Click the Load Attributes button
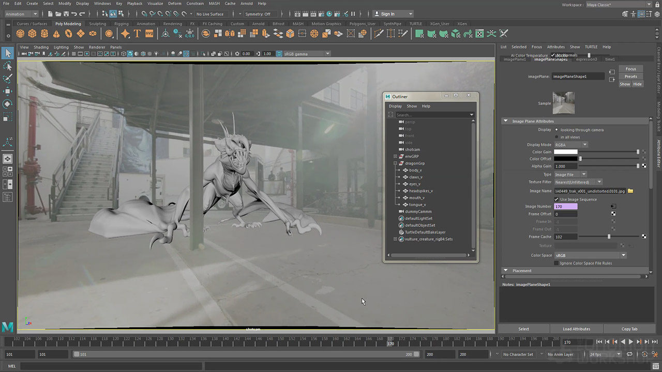Image resolution: width=662 pixels, height=372 pixels. [x=577, y=329]
